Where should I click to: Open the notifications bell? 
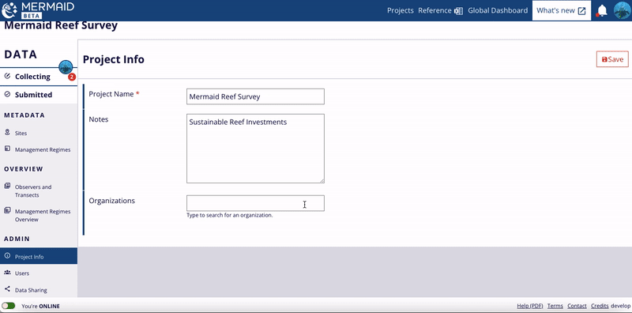pyautogui.click(x=602, y=10)
